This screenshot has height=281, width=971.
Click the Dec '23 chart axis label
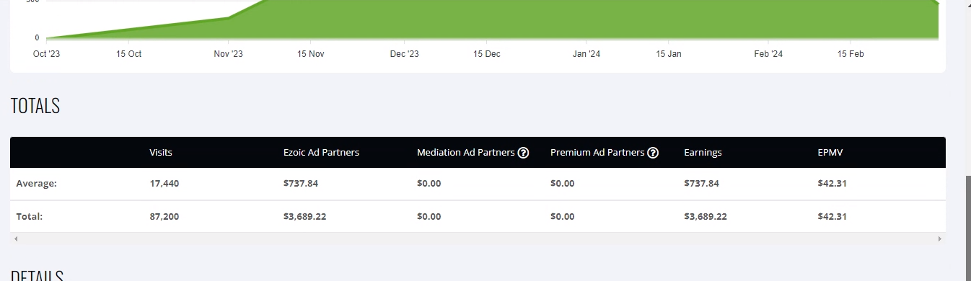404,54
